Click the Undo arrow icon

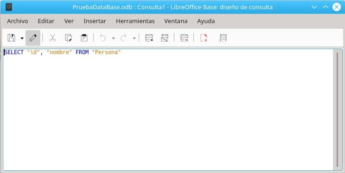click(103, 38)
